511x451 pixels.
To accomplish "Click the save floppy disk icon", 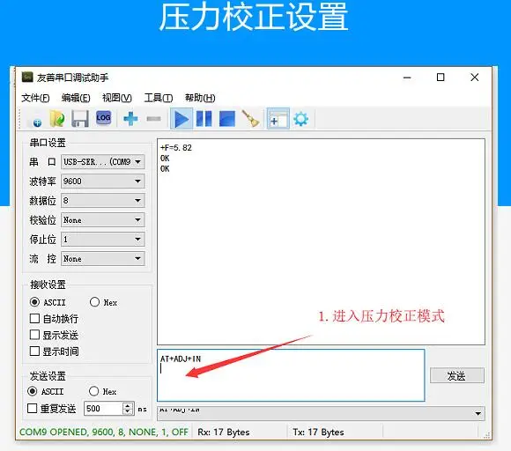I will 80,119.
